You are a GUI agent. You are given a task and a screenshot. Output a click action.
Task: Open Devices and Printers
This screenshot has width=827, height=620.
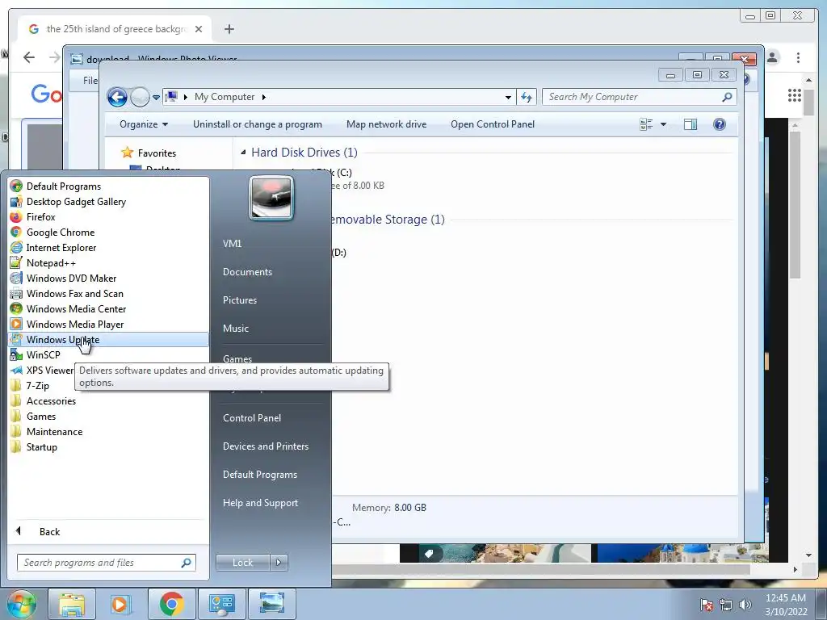coord(265,446)
